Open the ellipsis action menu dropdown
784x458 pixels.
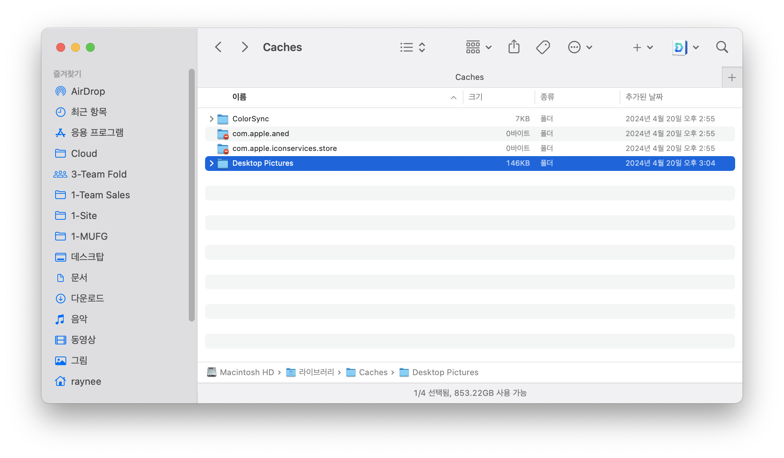point(580,47)
